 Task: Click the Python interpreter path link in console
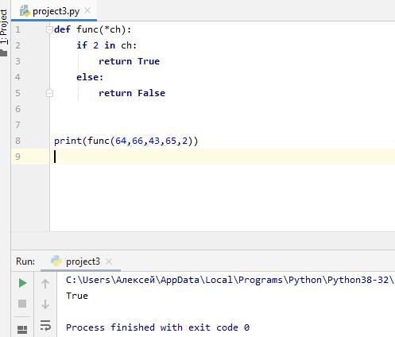230,280
